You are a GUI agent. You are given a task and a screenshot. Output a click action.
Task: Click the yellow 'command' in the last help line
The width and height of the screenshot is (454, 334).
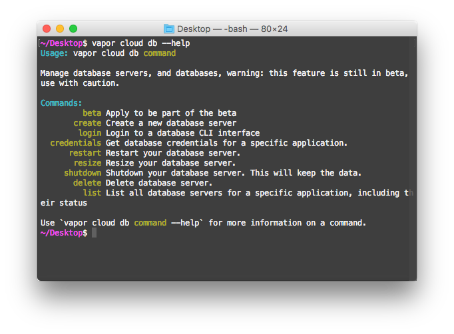(x=150, y=223)
